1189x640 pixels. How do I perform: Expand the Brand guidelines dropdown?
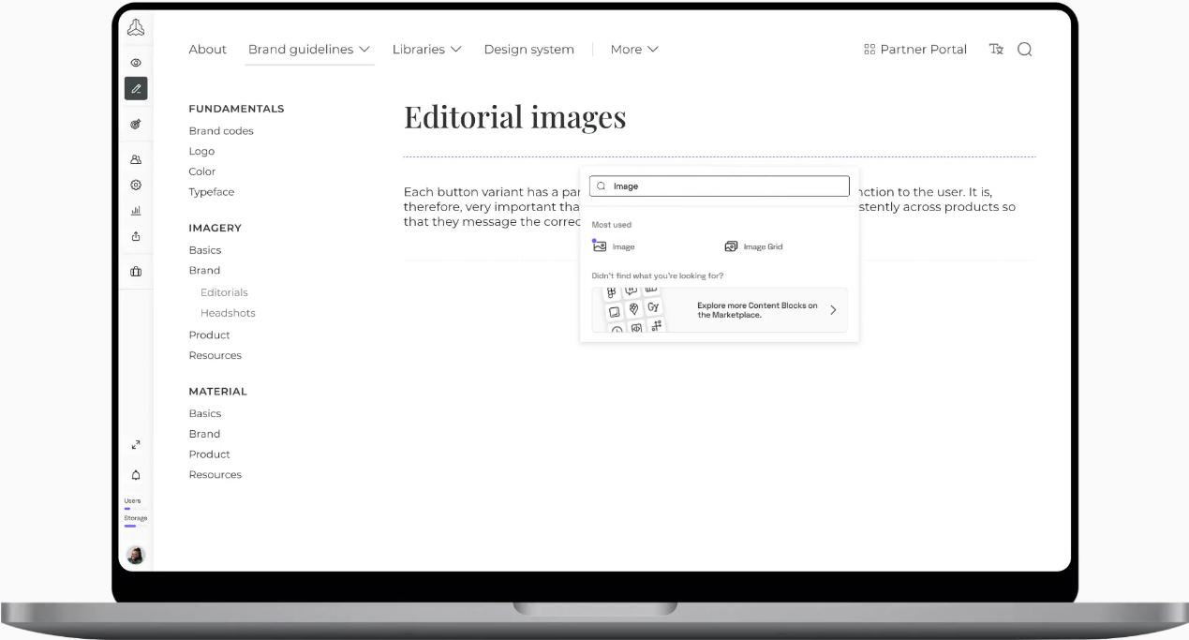pyautogui.click(x=309, y=50)
